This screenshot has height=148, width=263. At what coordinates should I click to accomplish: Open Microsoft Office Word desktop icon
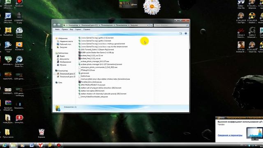tap(8, 18)
